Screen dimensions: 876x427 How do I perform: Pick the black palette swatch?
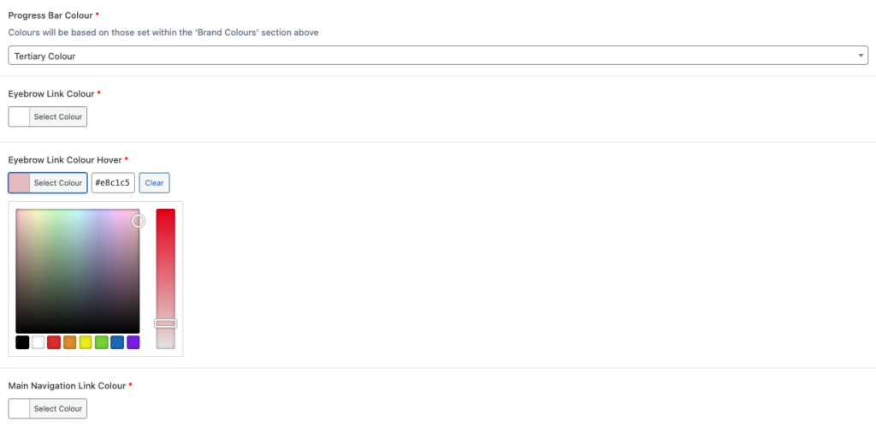pos(22,342)
